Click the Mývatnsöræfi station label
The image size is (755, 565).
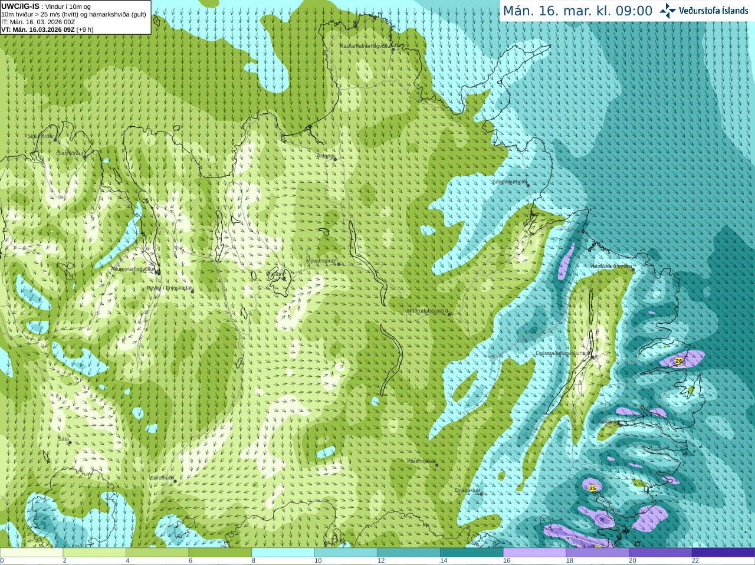pyautogui.click(x=321, y=260)
